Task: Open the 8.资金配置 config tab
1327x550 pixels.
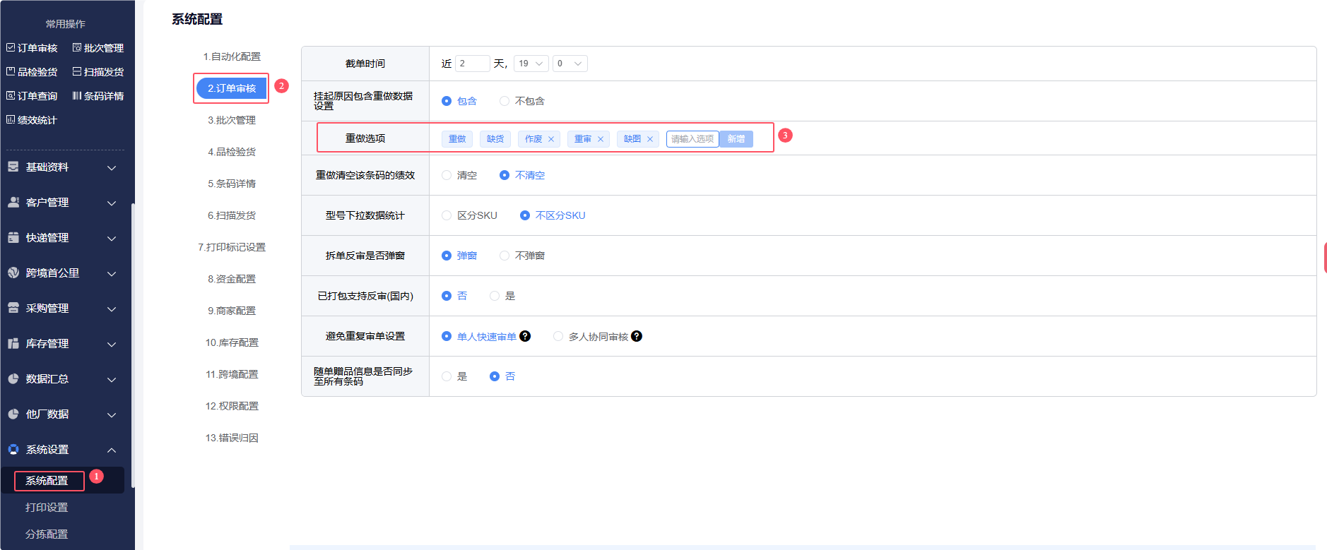Action: pyautogui.click(x=232, y=279)
